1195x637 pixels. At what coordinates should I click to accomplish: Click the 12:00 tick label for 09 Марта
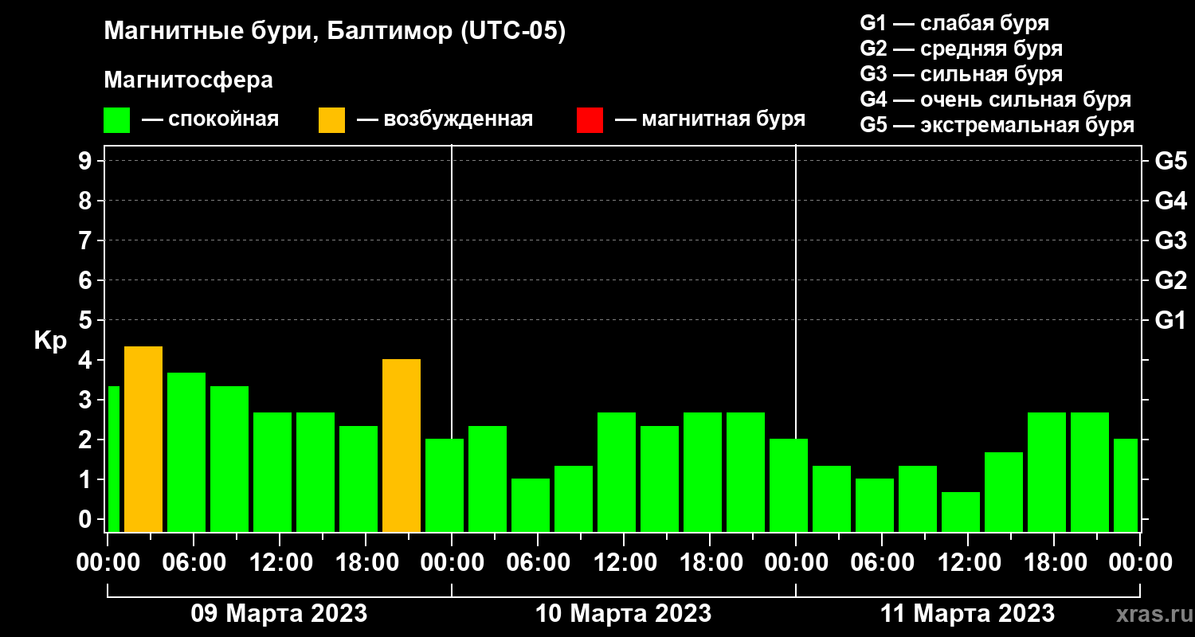[280, 563]
